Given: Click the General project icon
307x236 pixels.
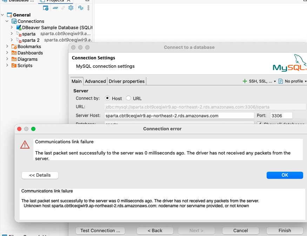Looking at the screenshot, I should pyautogui.click(x=9, y=15).
